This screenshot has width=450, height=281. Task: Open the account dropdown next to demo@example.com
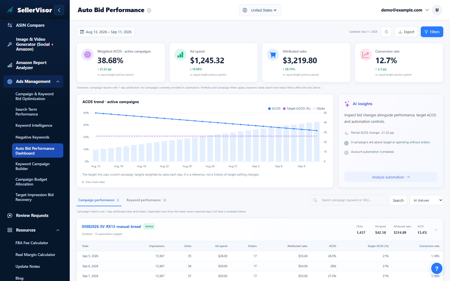point(427,10)
